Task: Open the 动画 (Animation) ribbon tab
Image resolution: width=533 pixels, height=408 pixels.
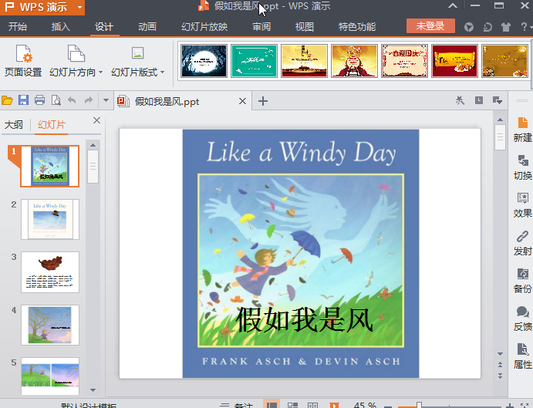Action: [147, 26]
